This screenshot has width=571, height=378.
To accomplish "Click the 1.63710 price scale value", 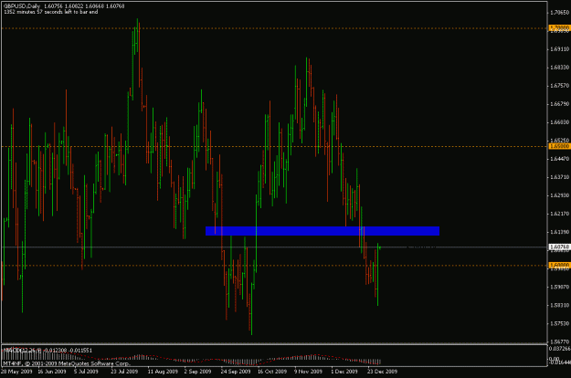I will coord(560,177).
